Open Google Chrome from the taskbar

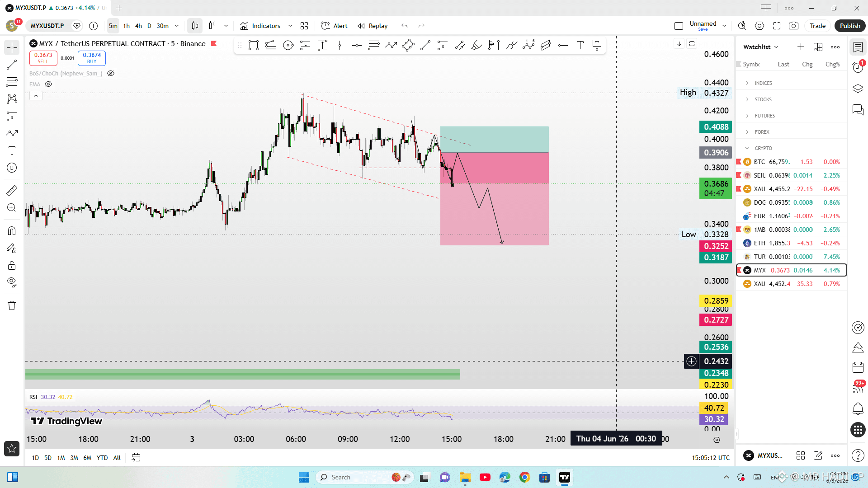pyautogui.click(x=524, y=477)
